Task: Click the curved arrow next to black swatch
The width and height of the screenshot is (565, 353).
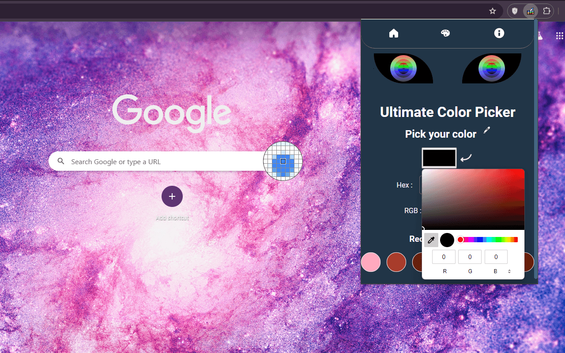Action: [x=466, y=158]
